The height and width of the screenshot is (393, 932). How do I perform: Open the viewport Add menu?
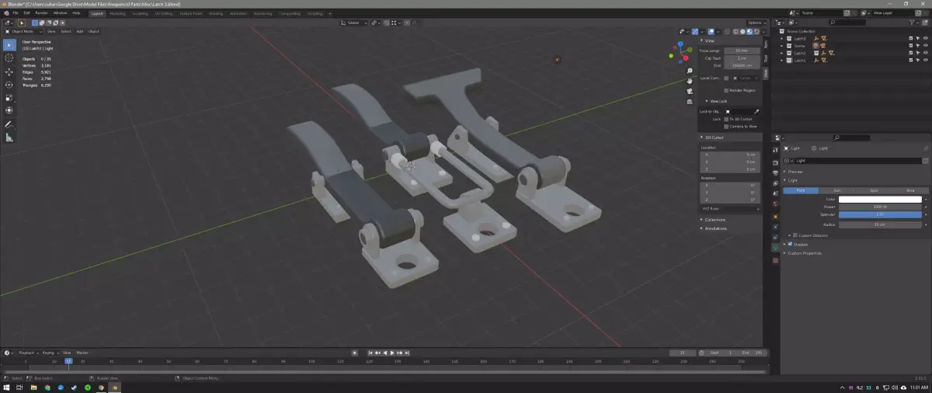coord(79,32)
